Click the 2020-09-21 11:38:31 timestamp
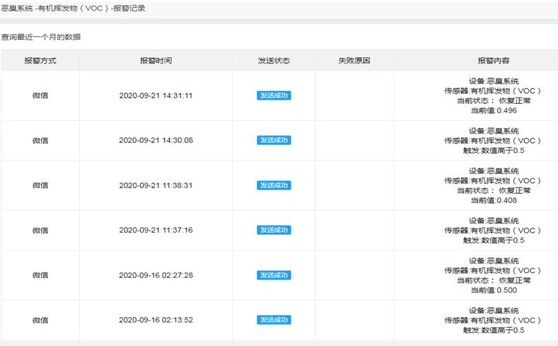Screen dimensions: 558x346 click(x=156, y=185)
